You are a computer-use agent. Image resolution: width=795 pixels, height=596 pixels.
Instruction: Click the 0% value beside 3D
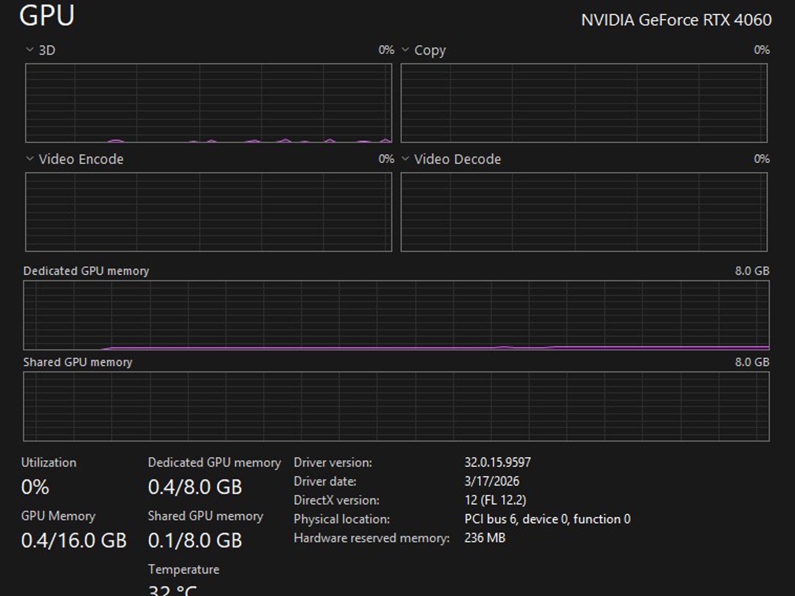pos(386,50)
